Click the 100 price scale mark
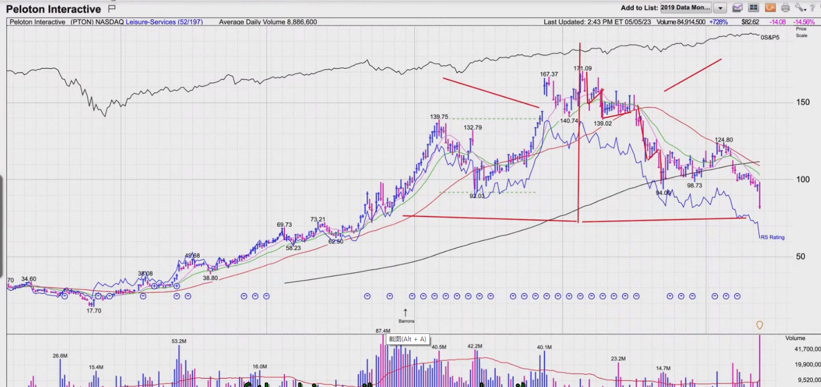The height and width of the screenshot is (387, 821). 803,179
